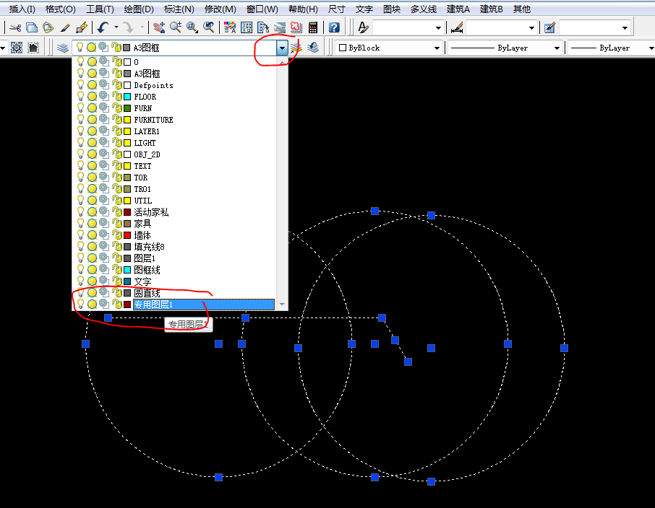The height and width of the screenshot is (508, 655).
Task: Toggle lightbulb for LIGHT layer
Action: click(x=80, y=143)
